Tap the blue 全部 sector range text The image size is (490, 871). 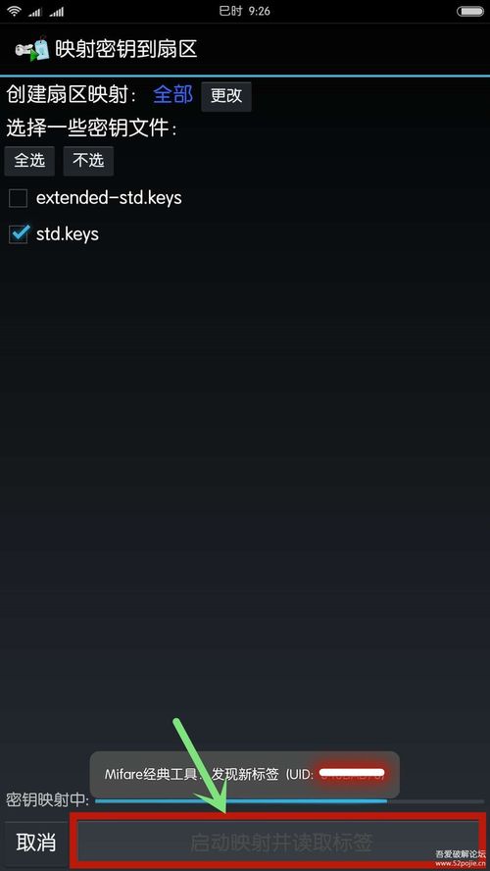click(x=173, y=95)
